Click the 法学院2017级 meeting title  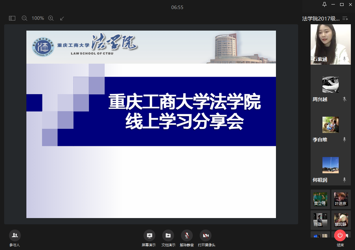(321, 18)
